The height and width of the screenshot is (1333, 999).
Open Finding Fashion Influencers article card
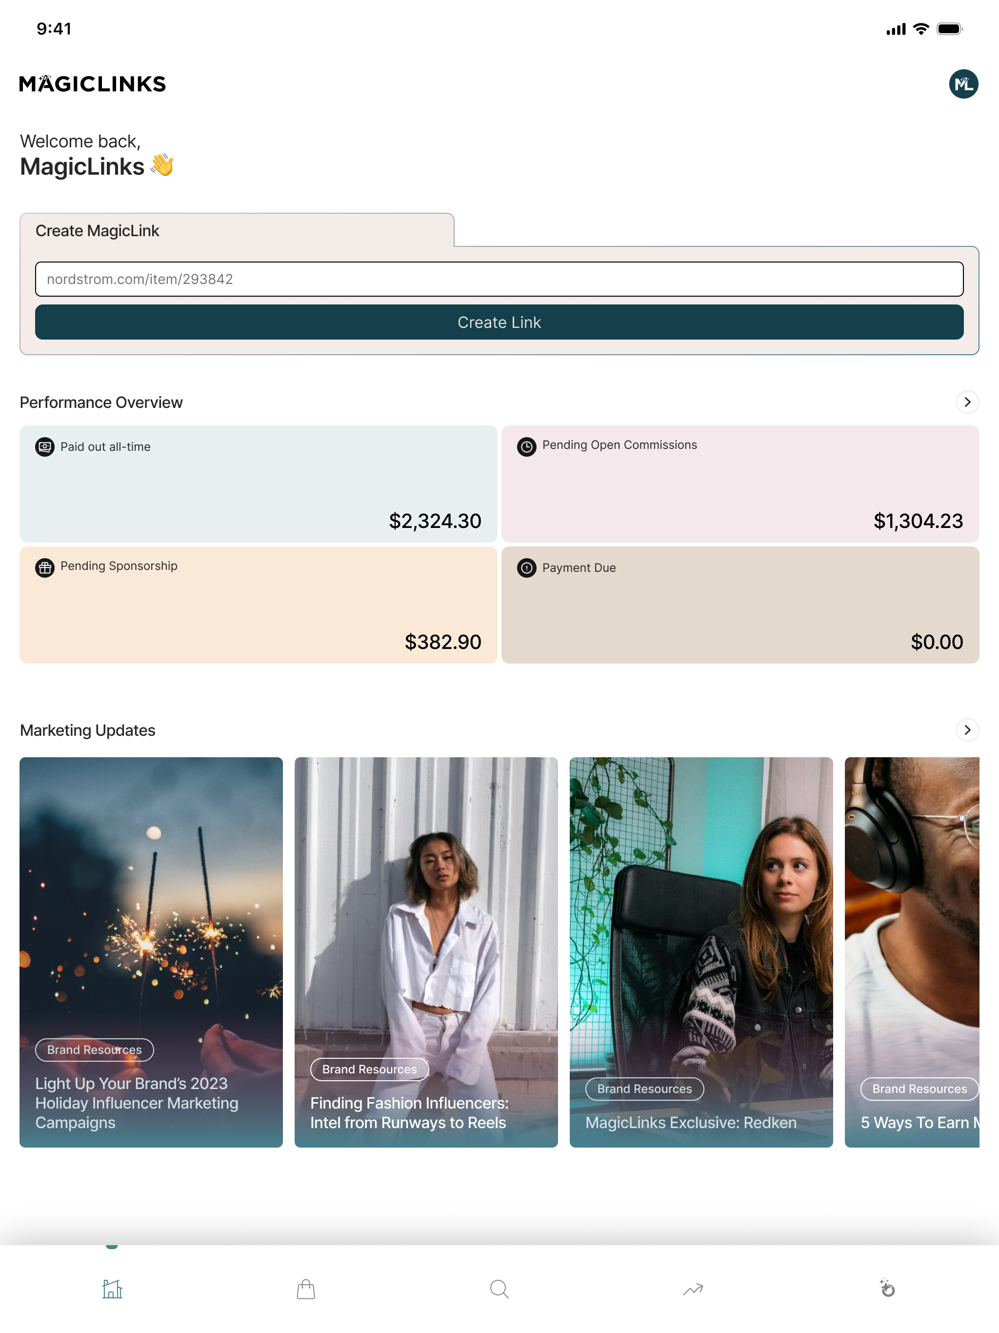click(426, 952)
